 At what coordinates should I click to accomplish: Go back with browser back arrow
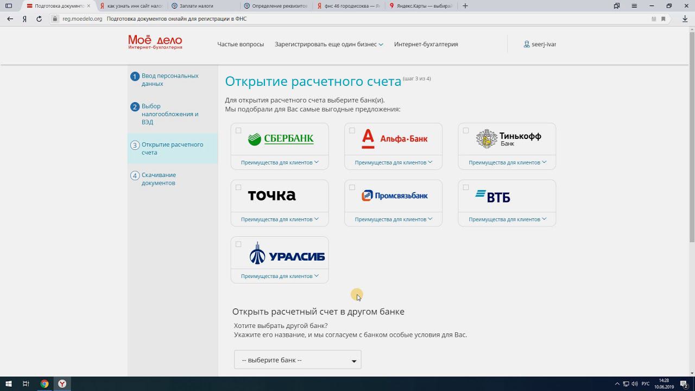point(10,18)
